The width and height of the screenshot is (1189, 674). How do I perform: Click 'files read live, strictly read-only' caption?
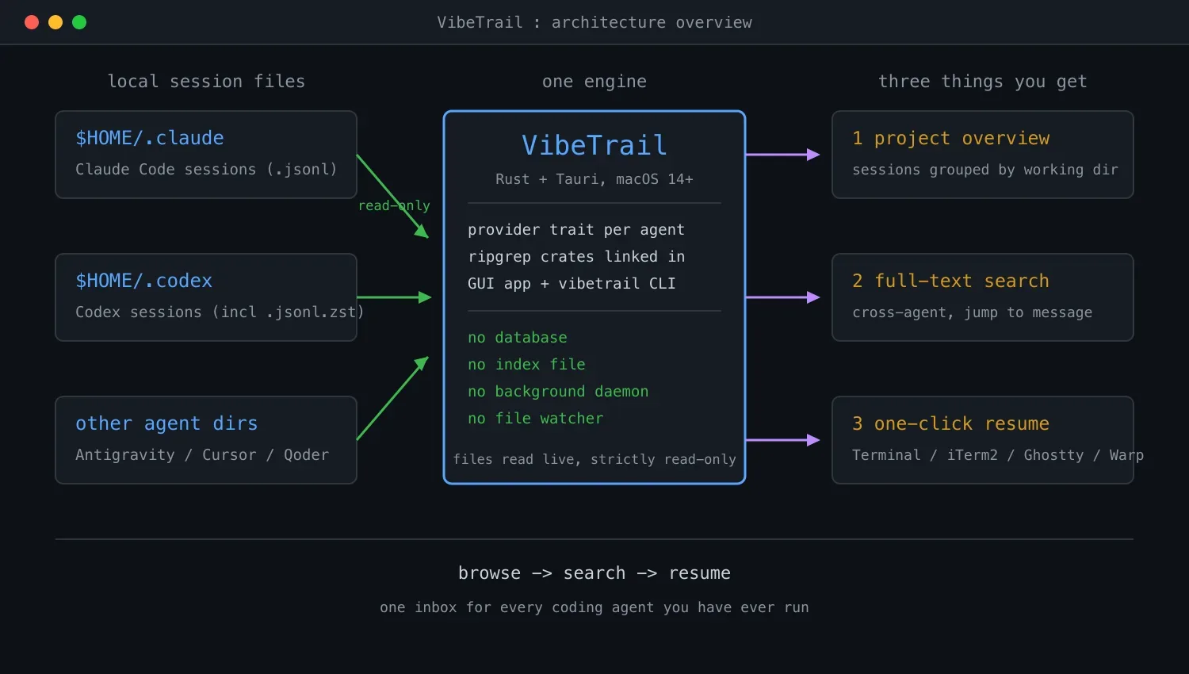pos(594,459)
